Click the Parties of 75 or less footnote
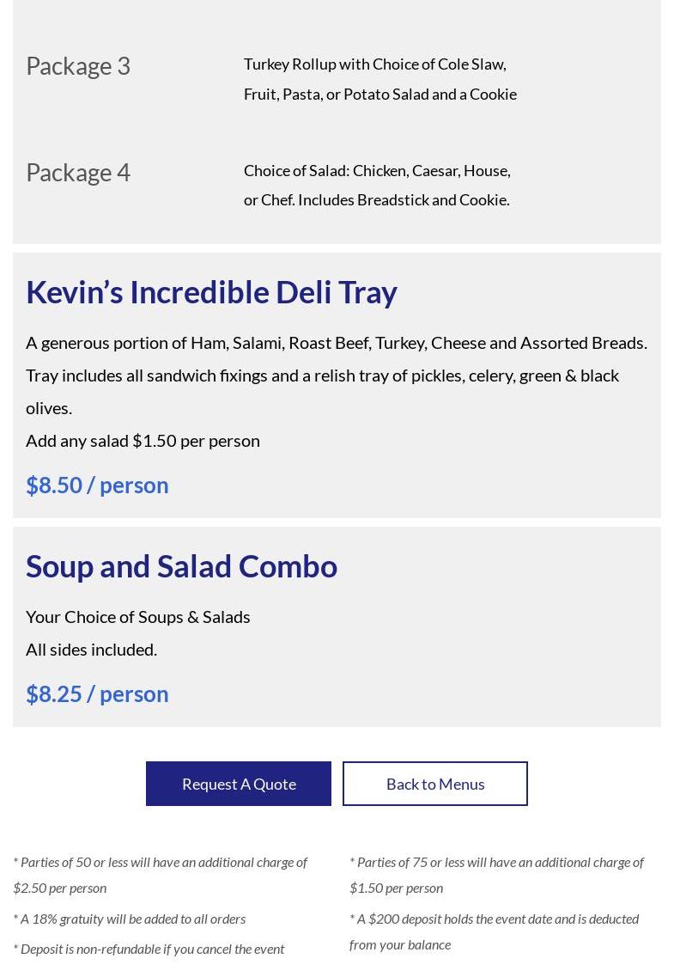 coord(496,874)
